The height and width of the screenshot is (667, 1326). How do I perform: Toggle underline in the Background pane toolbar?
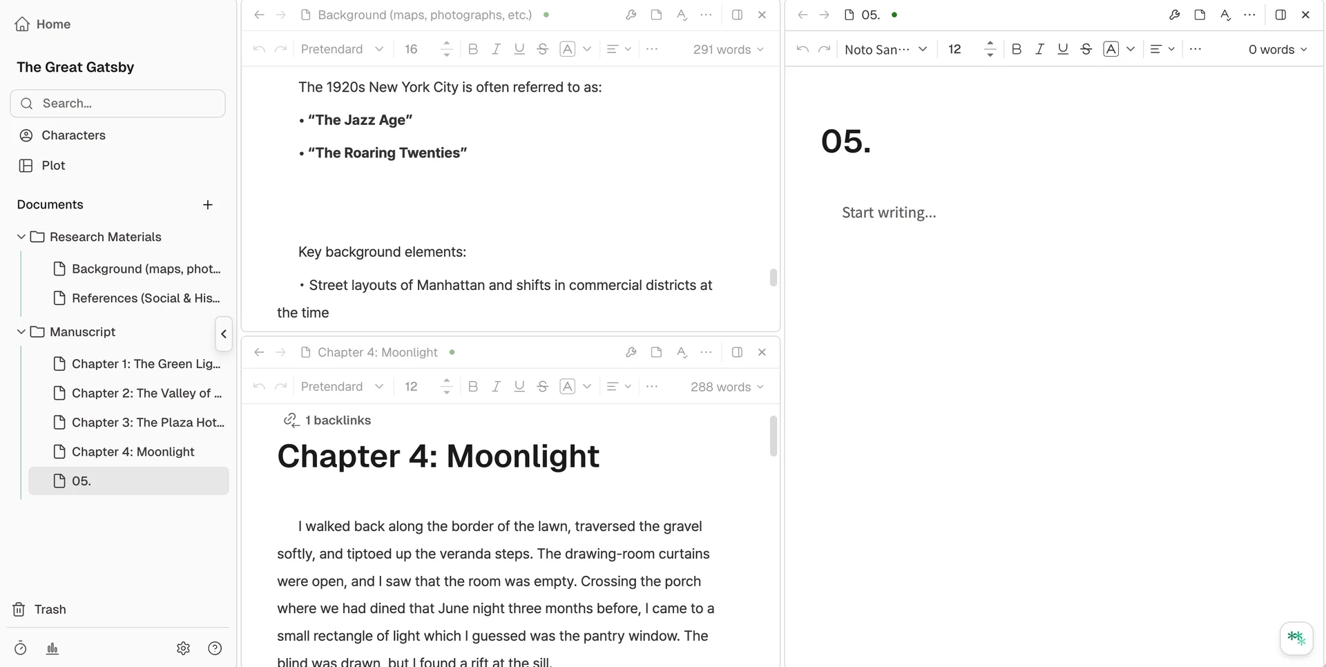click(x=519, y=49)
